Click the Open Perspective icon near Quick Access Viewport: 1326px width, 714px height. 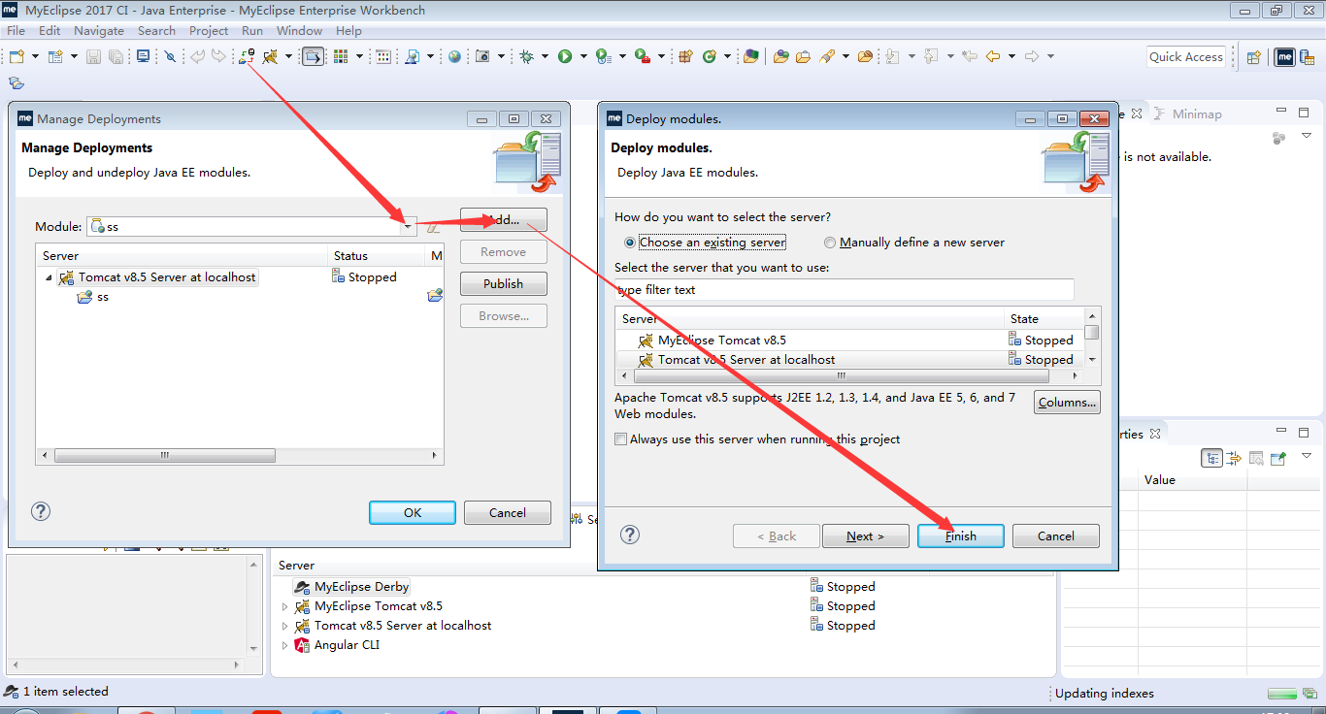point(1253,57)
